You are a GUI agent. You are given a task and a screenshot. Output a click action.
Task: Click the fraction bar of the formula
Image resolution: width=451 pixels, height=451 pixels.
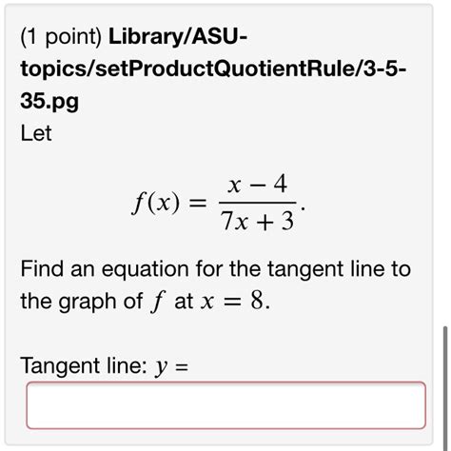coord(258,203)
